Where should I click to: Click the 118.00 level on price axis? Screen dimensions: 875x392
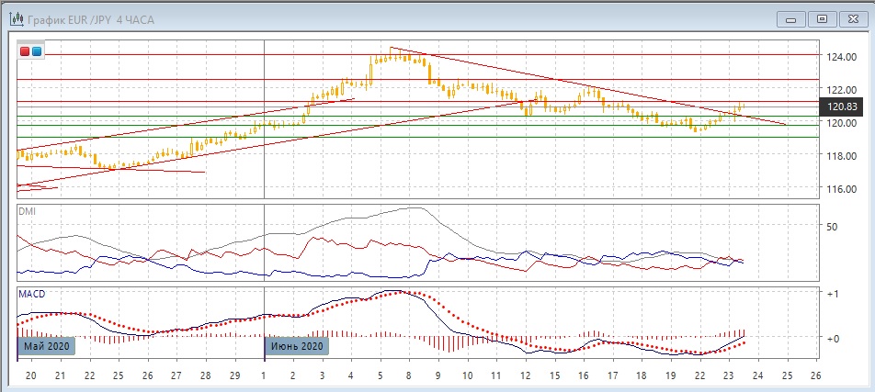tap(842, 156)
